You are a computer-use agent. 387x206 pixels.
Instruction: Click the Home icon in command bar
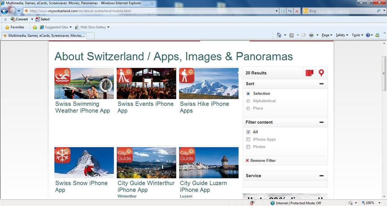pos(279,35)
